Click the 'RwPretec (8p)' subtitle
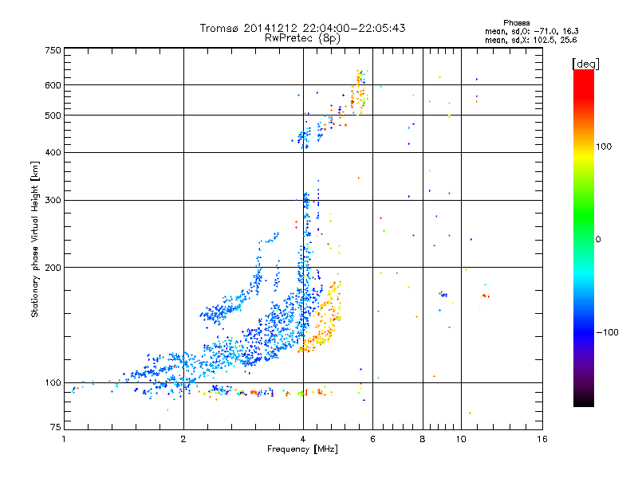Screen dimensions: 638x478 pyautogui.click(x=302, y=38)
